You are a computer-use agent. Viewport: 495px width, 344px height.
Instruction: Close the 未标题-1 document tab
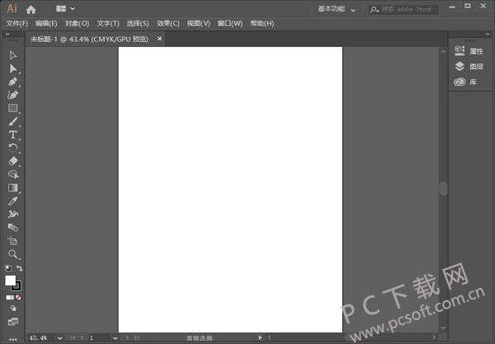tap(159, 39)
